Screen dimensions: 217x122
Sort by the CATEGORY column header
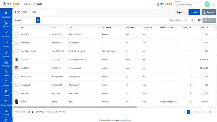click(x=106, y=27)
